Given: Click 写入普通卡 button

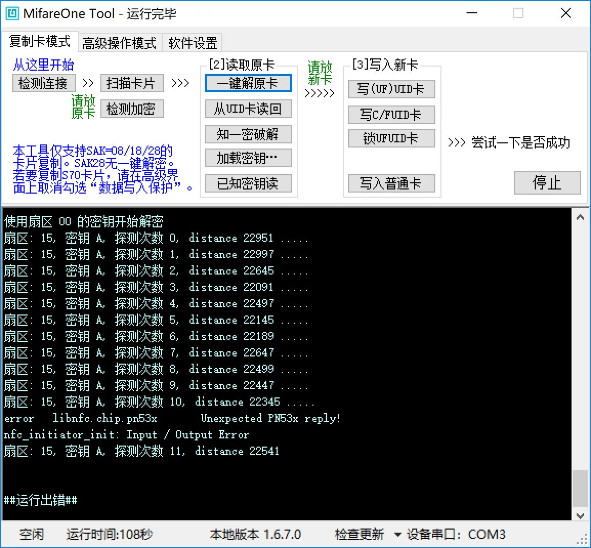Looking at the screenshot, I should coord(391,183).
